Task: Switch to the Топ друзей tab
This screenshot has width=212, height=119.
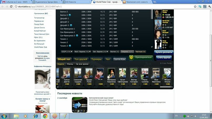Action: 80,59
